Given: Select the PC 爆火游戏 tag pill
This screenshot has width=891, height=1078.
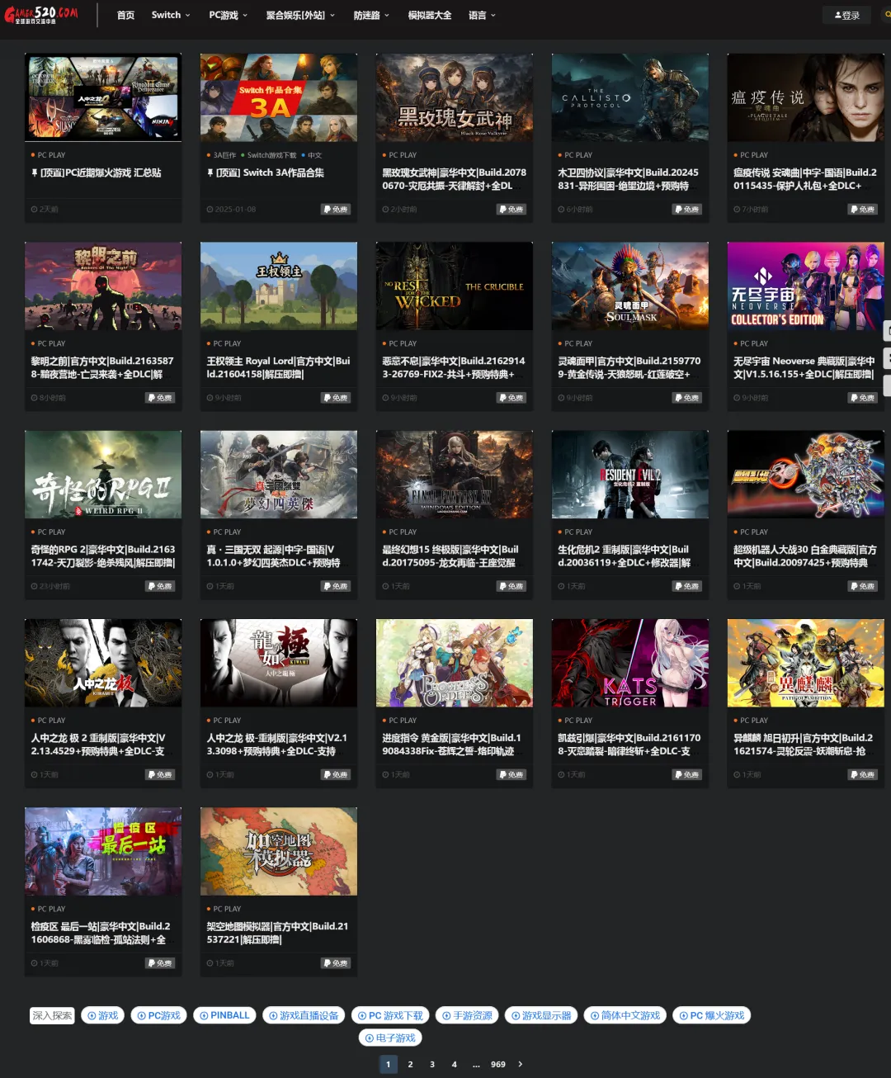Looking at the screenshot, I should point(712,1015).
